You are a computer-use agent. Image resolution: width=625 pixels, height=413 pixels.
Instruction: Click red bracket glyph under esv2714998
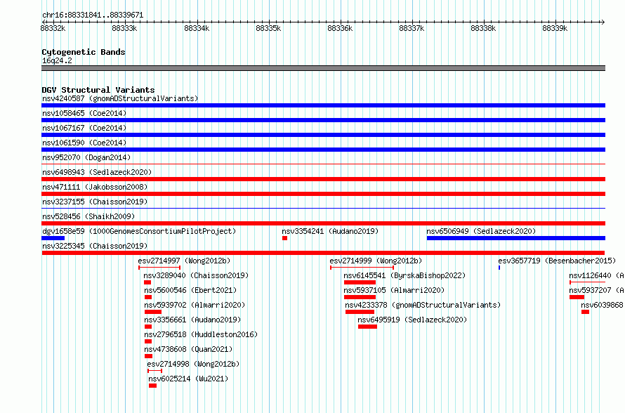tap(154, 371)
